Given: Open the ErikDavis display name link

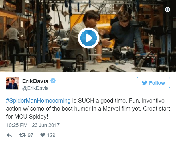Looking at the screenshot, I should [x=35, y=81].
